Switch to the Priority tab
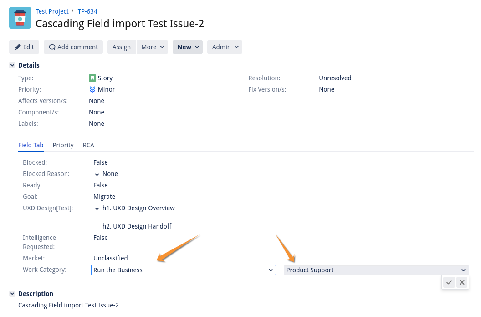The image size is (481, 317). coord(63,145)
